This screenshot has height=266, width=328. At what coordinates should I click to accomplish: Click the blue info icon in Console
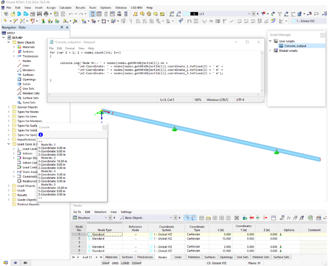41,135
